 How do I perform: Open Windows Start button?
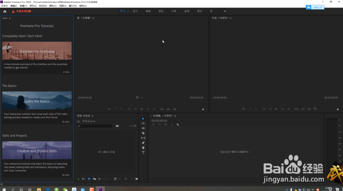pyautogui.click(x=4, y=190)
